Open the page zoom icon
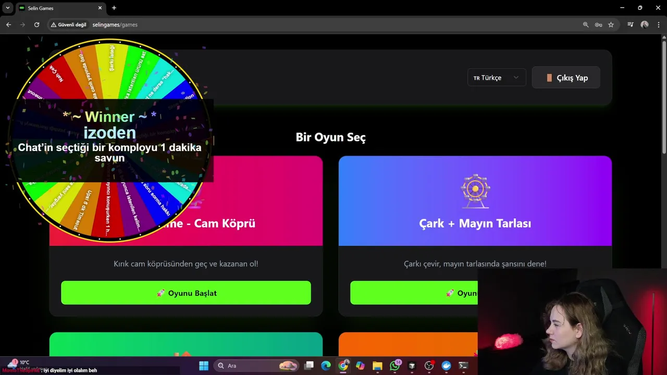 pyautogui.click(x=586, y=24)
